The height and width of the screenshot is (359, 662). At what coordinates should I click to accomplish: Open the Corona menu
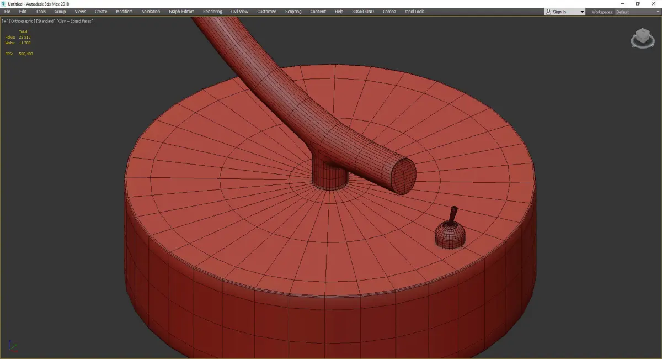pyautogui.click(x=389, y=12)
